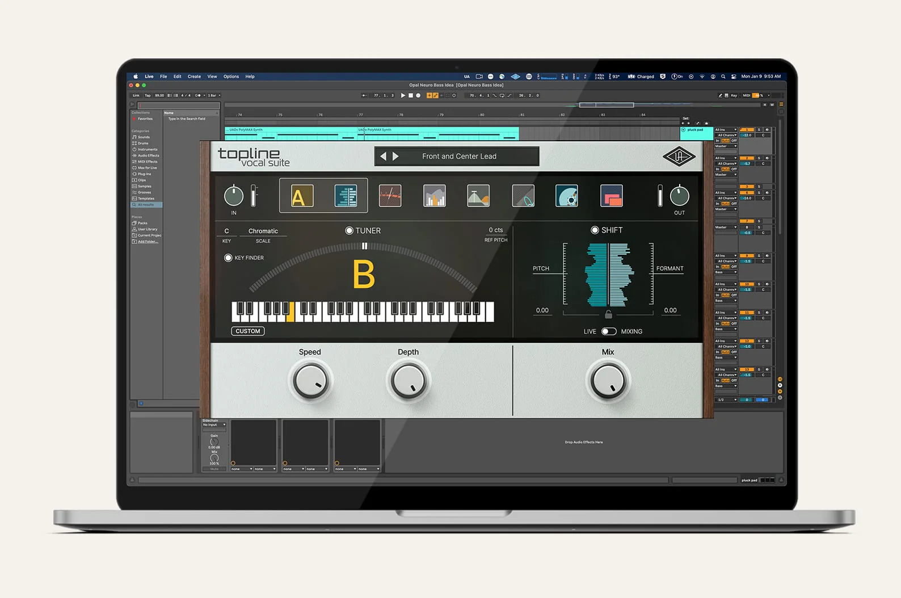Click the Speed knob
The width and height of the screenshot is (901, 598).
point(310,381)
